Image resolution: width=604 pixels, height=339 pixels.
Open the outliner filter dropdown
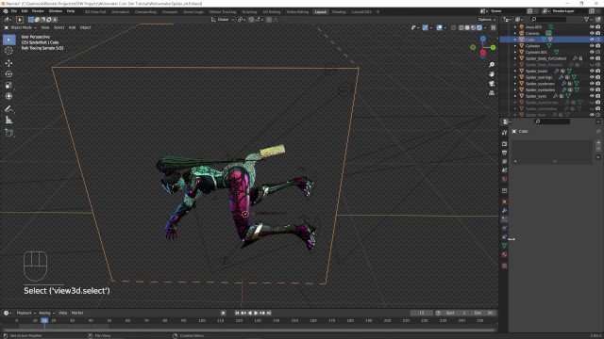tap(588, 20)
